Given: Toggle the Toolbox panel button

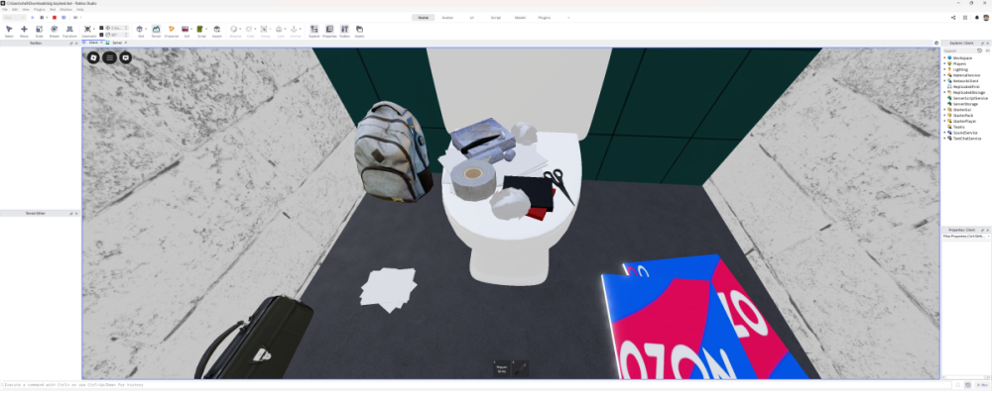Looking at the screenshot, I should point(344,31).
